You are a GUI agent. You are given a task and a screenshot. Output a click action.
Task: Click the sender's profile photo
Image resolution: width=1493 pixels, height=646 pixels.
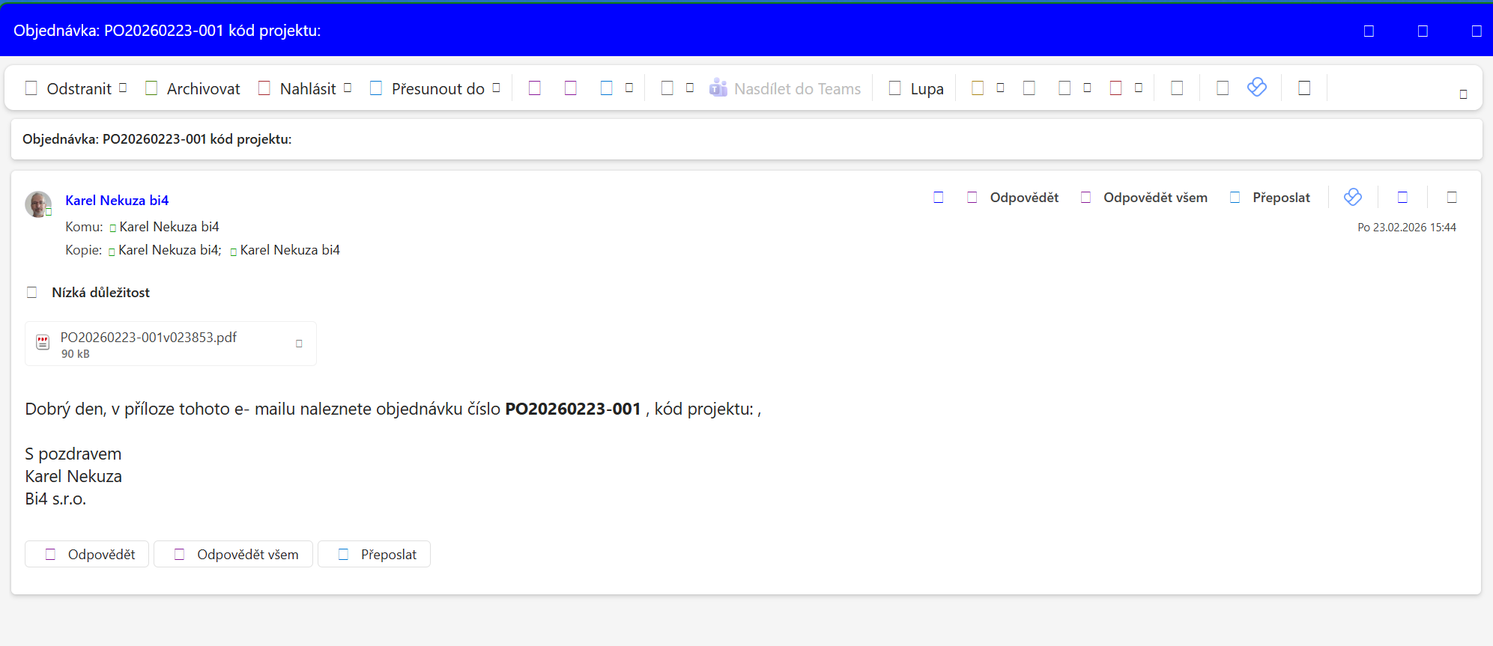pyautogui.click(x=38, y=204)
